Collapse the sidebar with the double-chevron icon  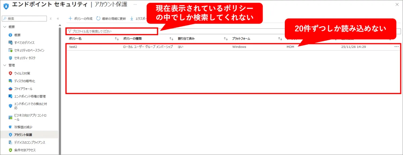58,19
